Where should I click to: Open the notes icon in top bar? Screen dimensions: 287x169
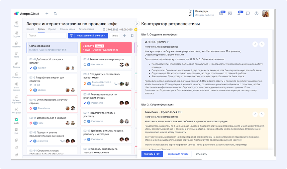pyautogui.click(x=230, y=14)
